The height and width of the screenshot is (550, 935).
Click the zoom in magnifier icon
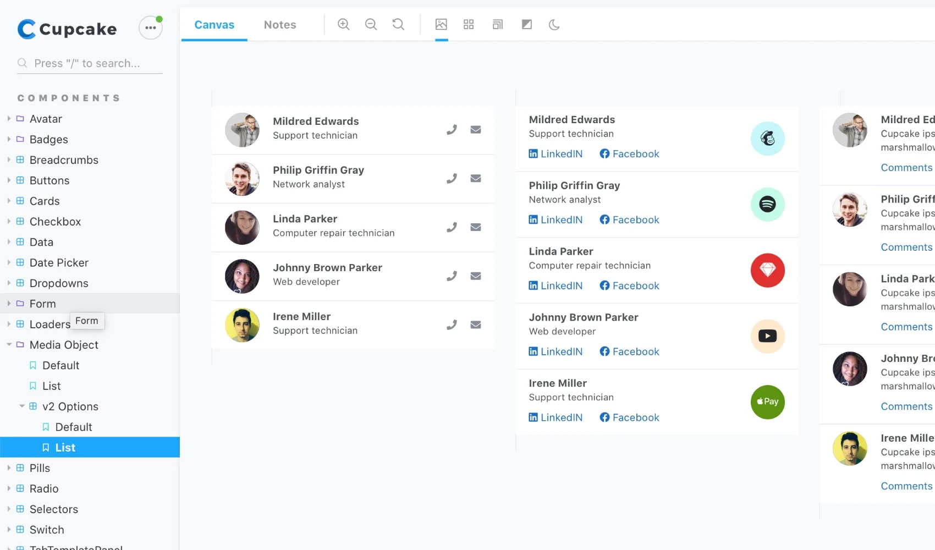click(x=343, y=24)
